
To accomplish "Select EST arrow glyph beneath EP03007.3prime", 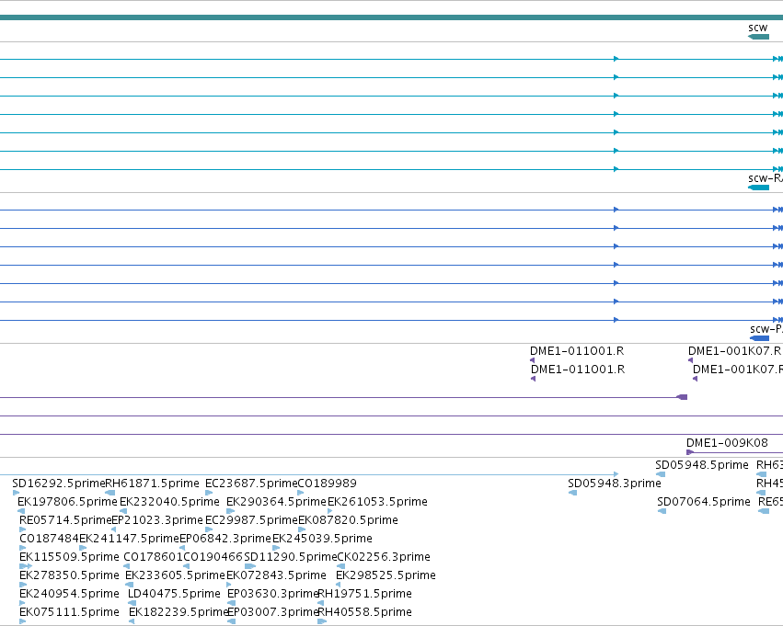I will point(231,621).
